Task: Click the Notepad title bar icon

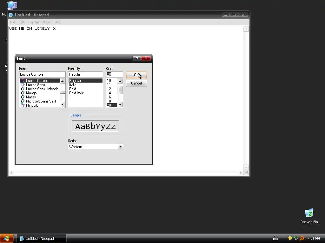Action: click(x=11, y=15)
